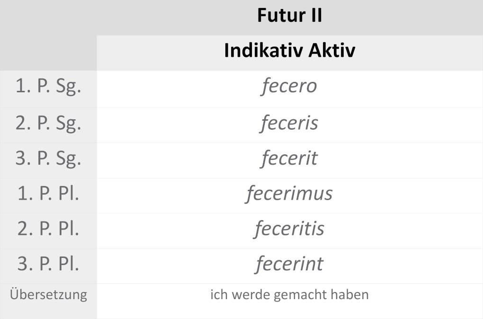Click the '2. P. Sg.' row label
Screen dimensions: 483x319
tap(48, 124)
